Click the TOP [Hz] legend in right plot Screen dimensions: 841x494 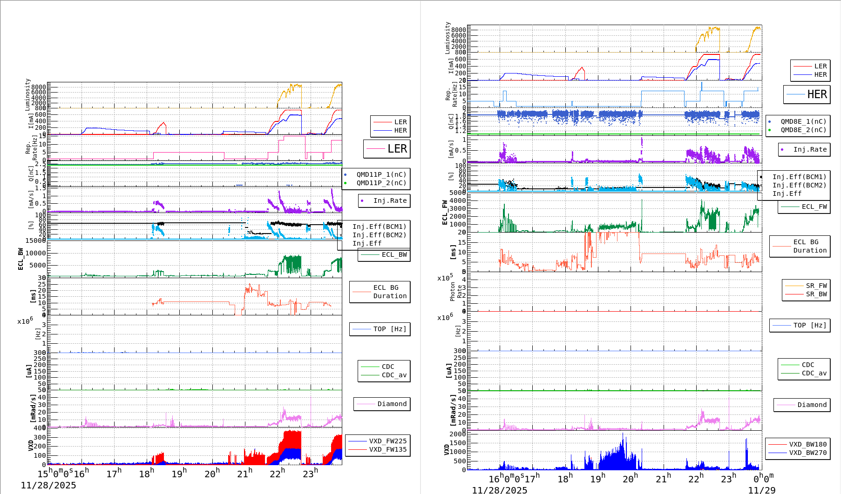(x=799, y=325)
